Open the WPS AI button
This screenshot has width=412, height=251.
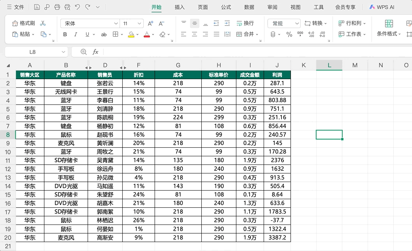pyautogui.click(x=382, y=7)
